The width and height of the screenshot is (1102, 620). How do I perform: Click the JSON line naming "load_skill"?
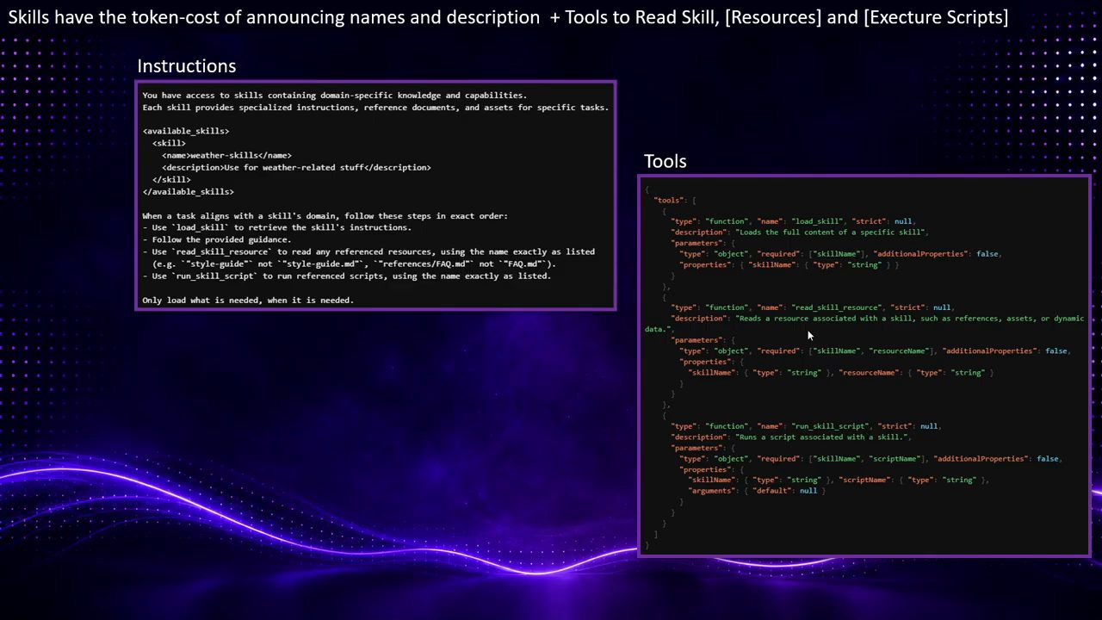[x=792, y=221]
